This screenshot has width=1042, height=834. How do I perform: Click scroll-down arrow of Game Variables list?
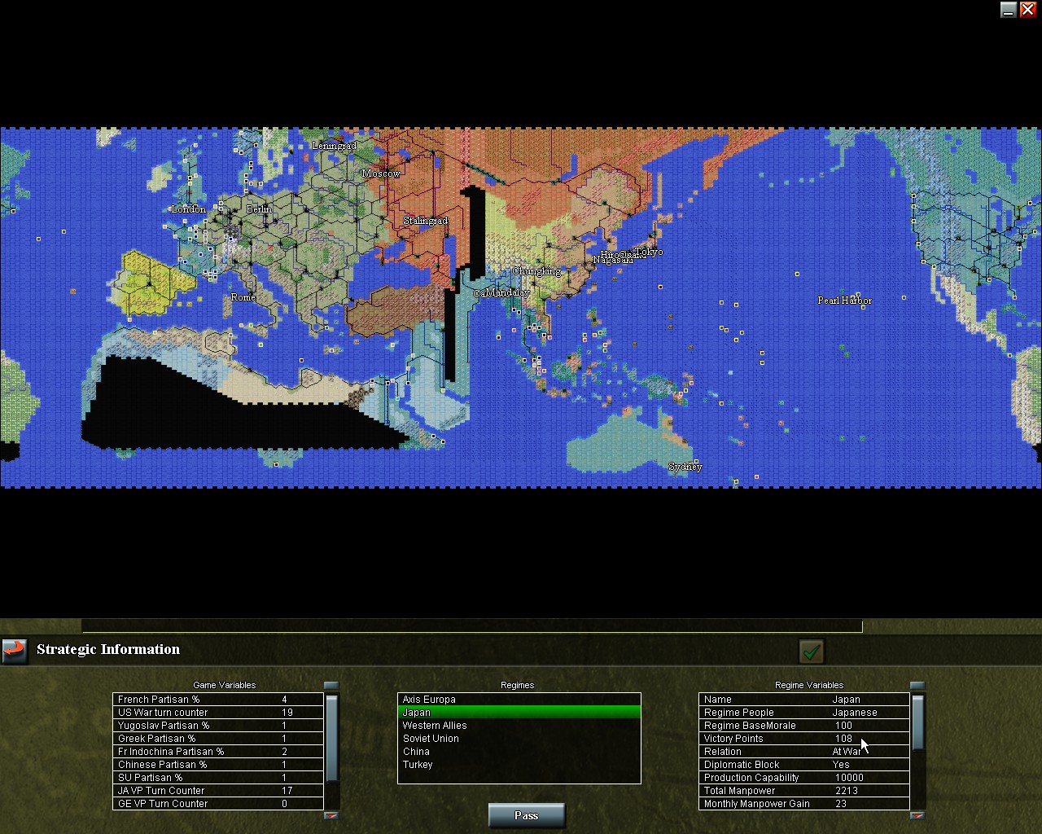tap(331, 815)
